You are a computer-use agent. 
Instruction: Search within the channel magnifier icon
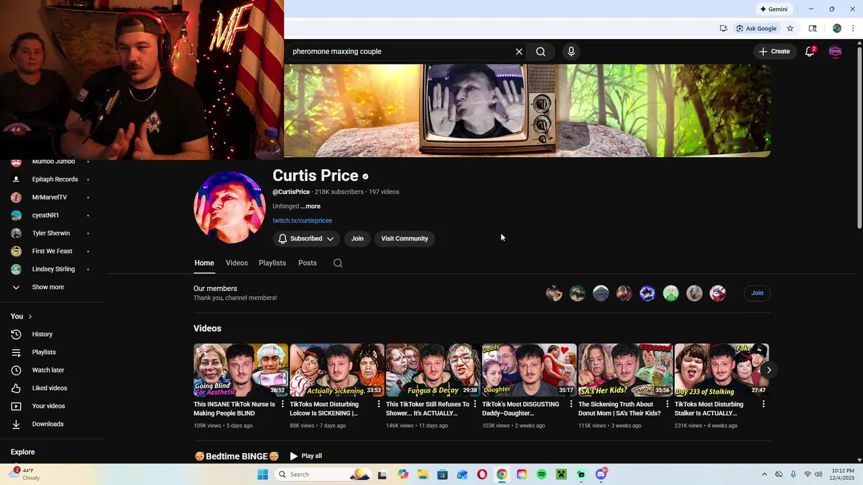tap(338, 263)
